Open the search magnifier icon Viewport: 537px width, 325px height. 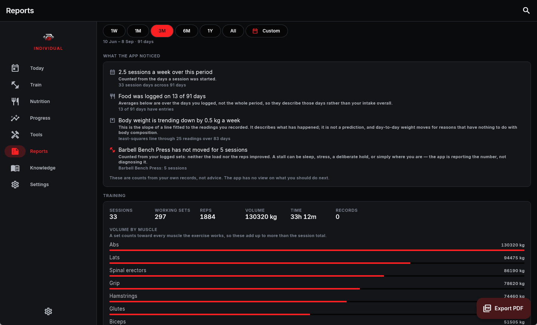[526, 11]
